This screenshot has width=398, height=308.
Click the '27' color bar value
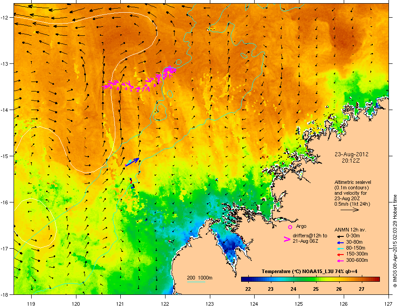click(361, 289)
